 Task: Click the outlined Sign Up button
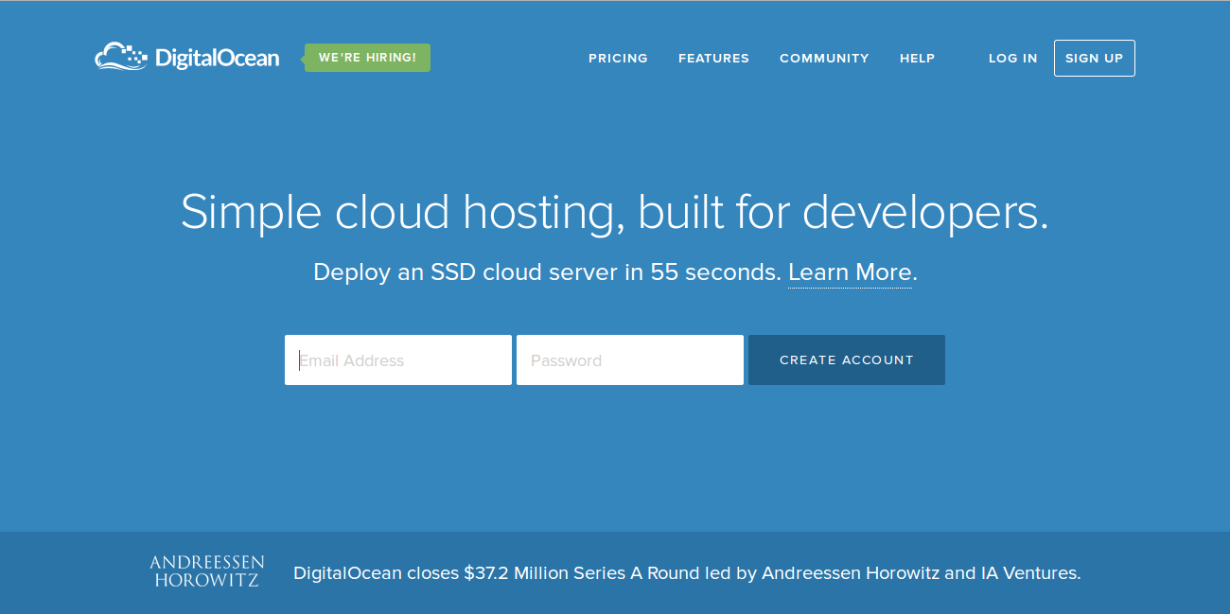(x=1095, y=58)
